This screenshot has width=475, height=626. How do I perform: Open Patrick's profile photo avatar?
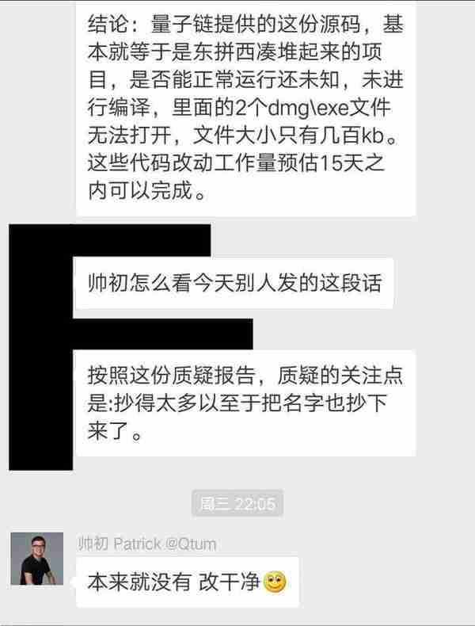point(36,558)
